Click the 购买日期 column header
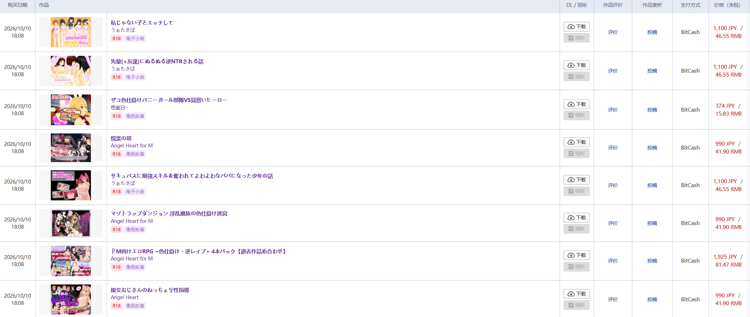 (x=18, y=5)
